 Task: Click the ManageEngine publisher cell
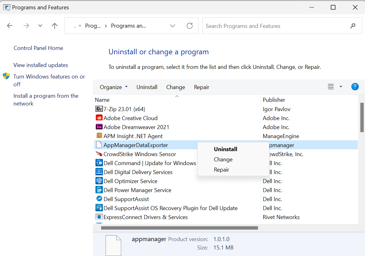pyautogui.click(x=281, y=136)
